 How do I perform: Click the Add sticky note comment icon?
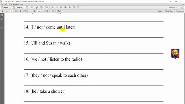[x=57, y=8]
